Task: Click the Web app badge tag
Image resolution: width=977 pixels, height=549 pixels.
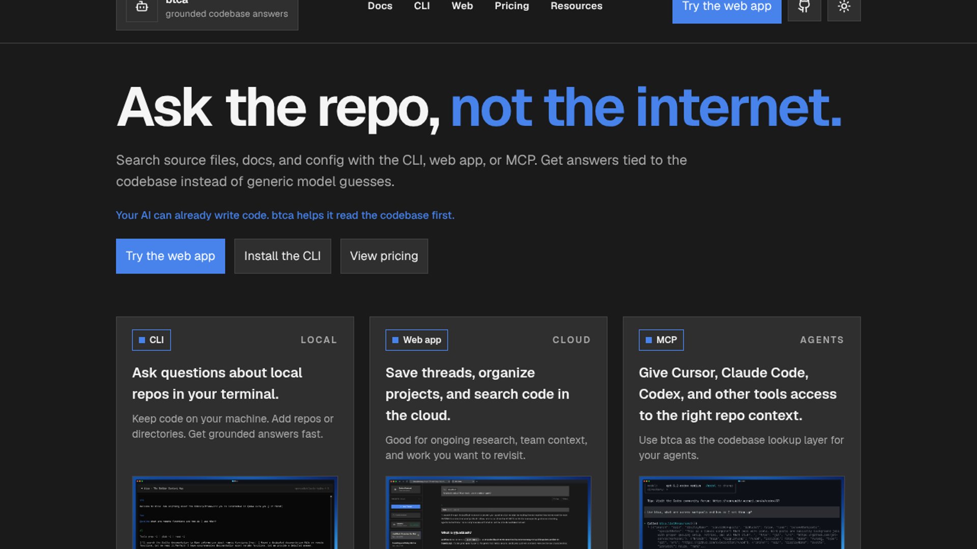Action: pos(416,340)
